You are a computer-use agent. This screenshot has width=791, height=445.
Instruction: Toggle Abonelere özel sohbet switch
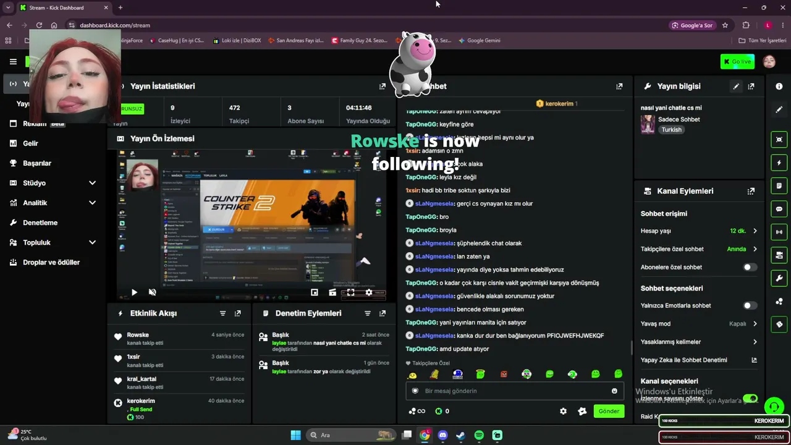pos(750,268)
